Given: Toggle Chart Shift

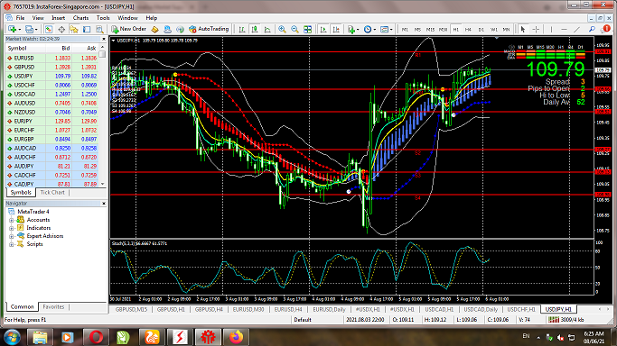Looking at the screenshot, I should tap(336, 30).
